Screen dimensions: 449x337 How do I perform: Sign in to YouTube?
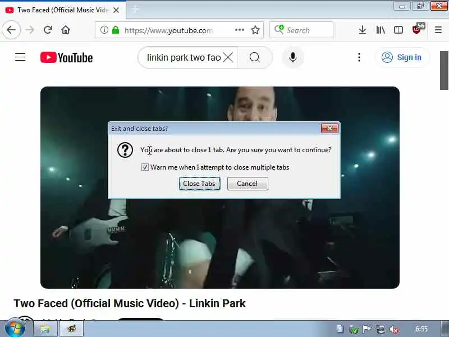[402, 57]
